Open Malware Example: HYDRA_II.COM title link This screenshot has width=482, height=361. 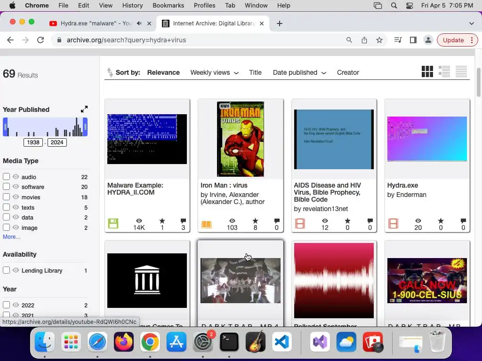click(x=135, y=189)
